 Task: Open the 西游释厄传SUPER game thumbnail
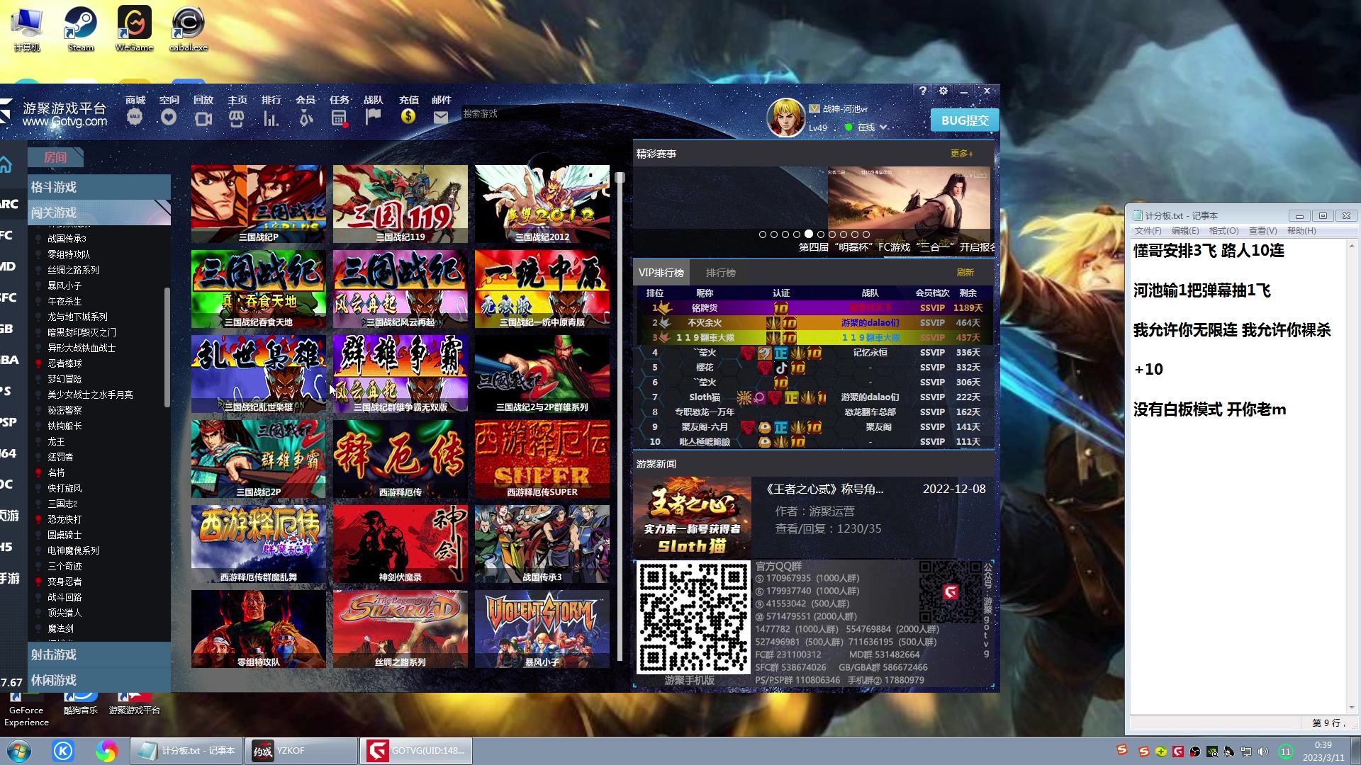click(542, 459)
